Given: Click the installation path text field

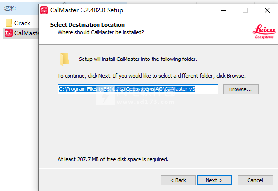Looking at the screenshot, I should tap(138, 89).
